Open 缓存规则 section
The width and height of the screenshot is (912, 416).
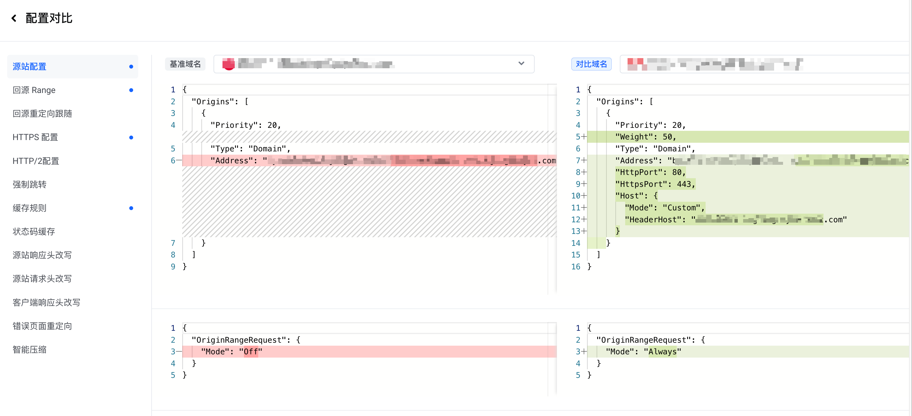(x=73, y=208)
